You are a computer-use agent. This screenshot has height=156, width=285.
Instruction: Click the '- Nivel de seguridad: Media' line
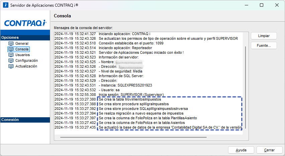click(x=121, y=71)
